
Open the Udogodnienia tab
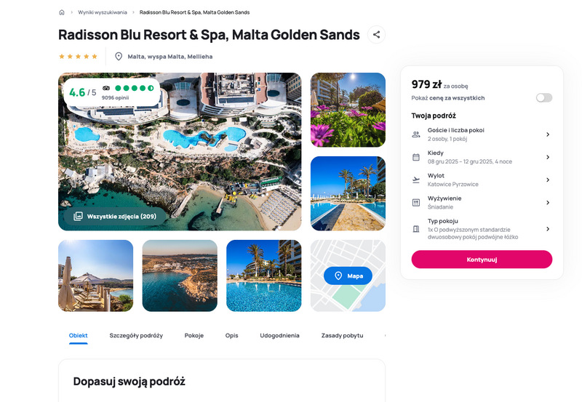tap(279, 336)
